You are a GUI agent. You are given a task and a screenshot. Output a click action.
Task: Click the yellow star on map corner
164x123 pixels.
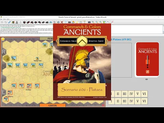point(3,39)
